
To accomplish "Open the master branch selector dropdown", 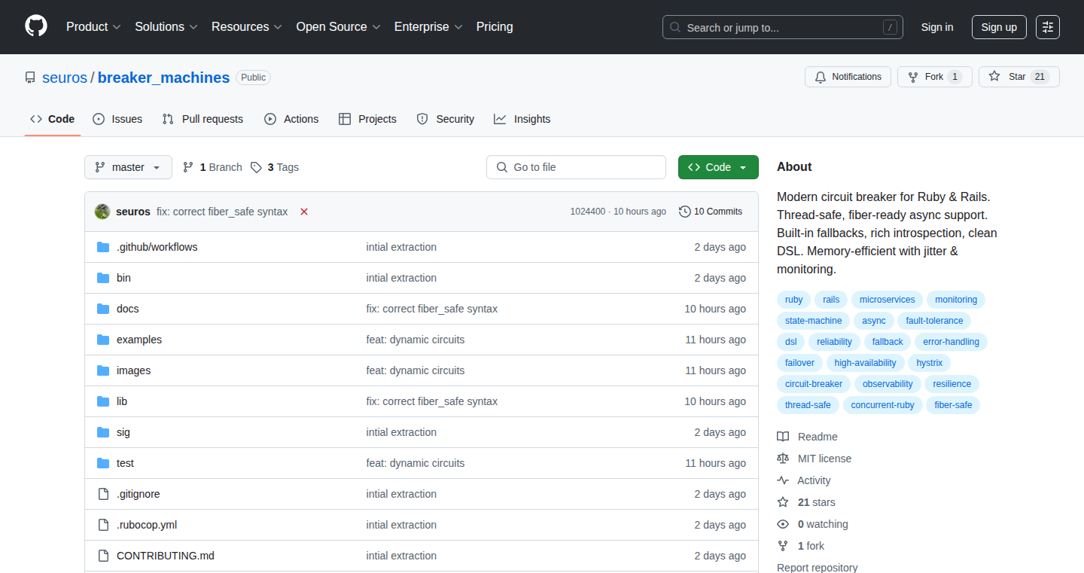I will point(128,167).
